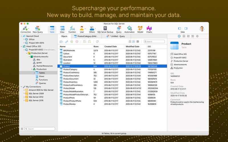
Task: Collapse the Production schema node
Action: pyautogui.click(x=32, y=69)
